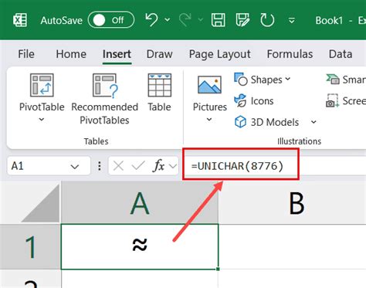Expand the dropdown beside fx icon
This screenshot has height=288, width=366.
[173, 166]
